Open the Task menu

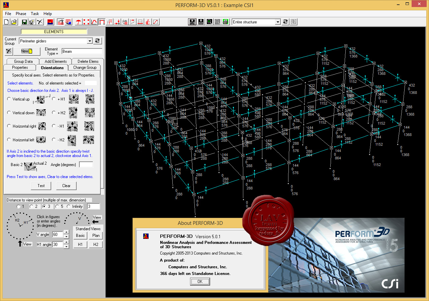(35, 14)
